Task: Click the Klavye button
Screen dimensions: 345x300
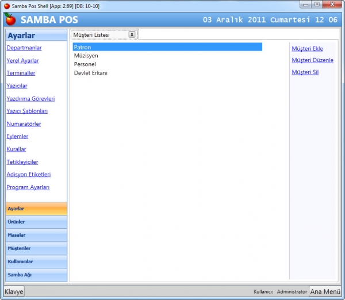Action: (14, 291)
